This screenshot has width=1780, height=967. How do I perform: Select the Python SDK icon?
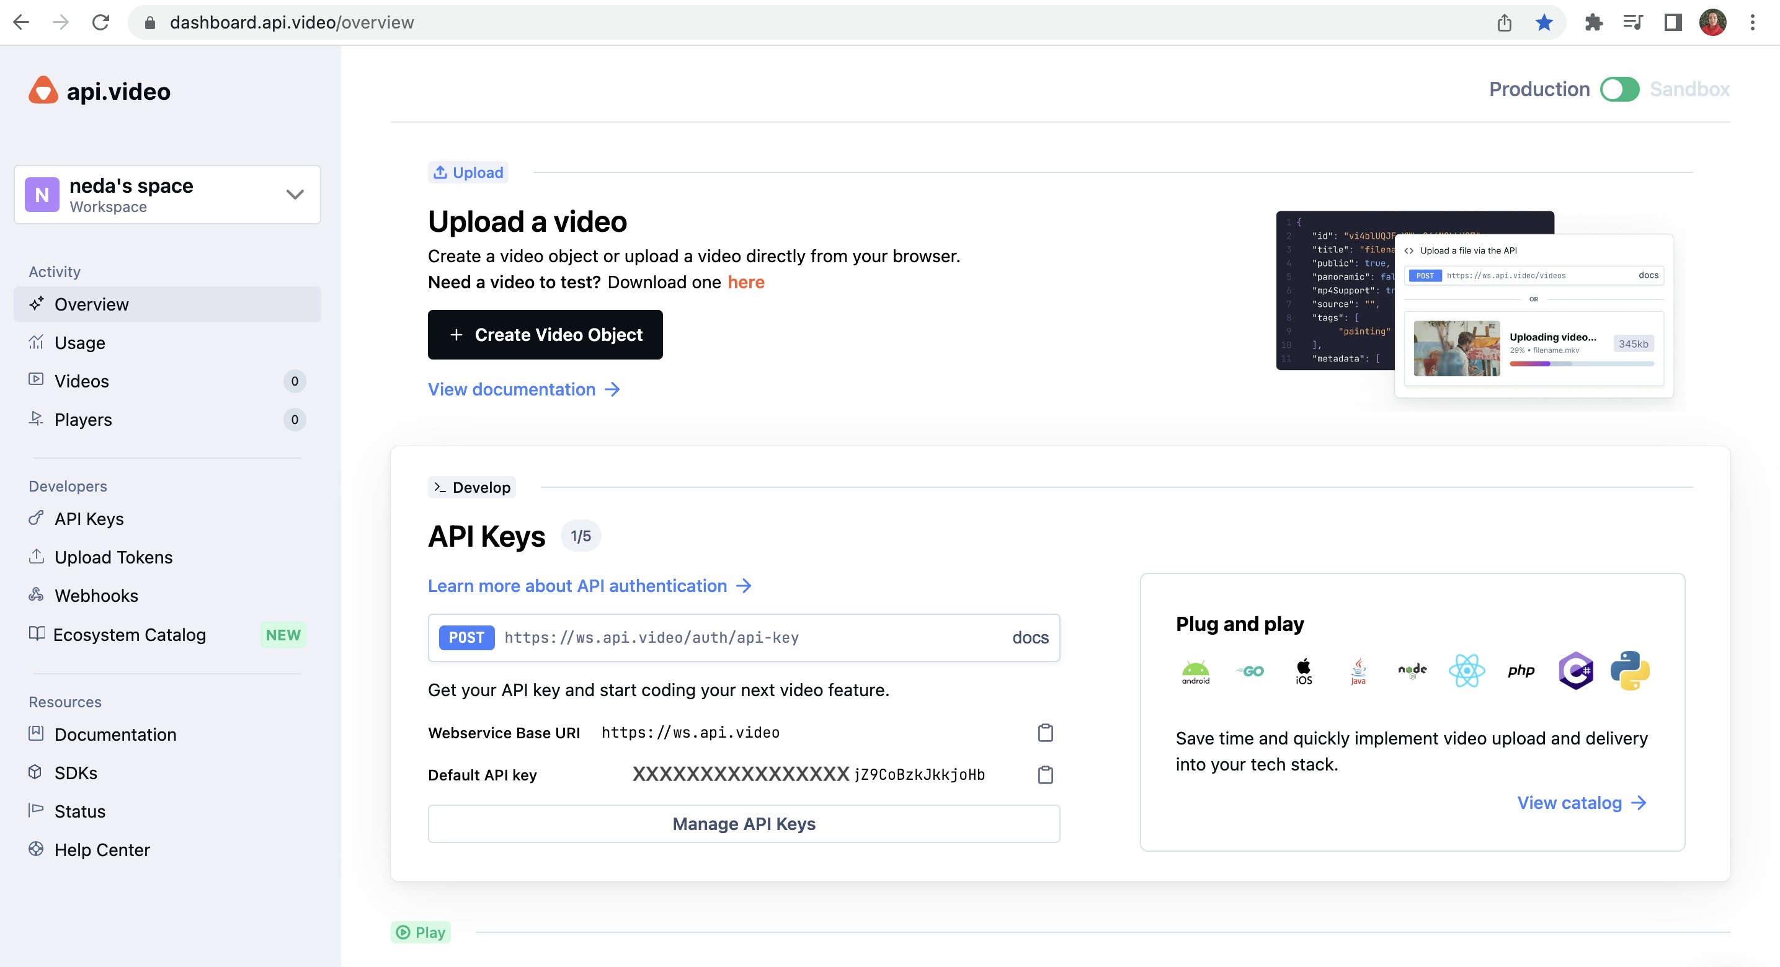click(x=1630, y=671)
